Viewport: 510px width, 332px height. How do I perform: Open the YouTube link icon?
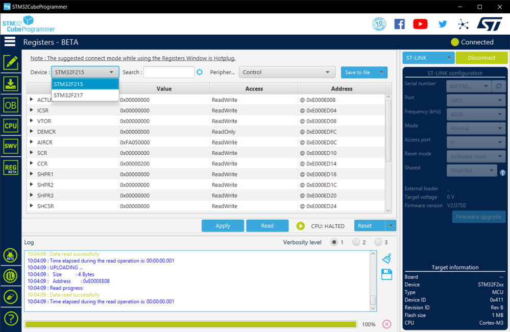tap(420, 24)
